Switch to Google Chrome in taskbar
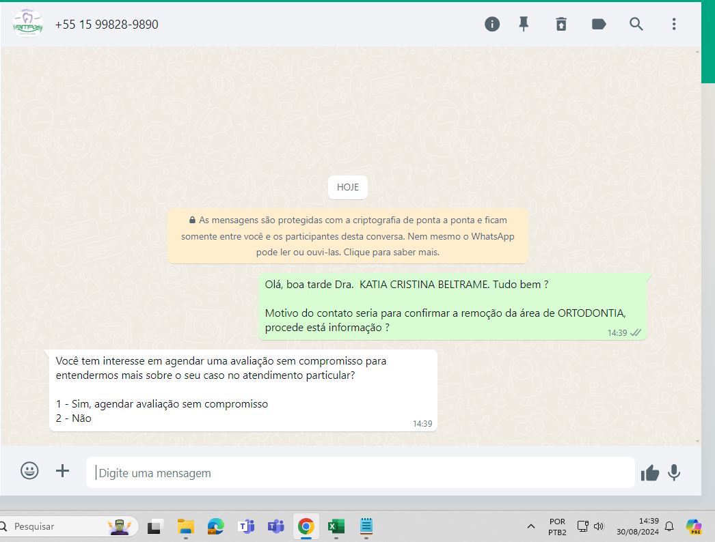The image size is (715, 542). [306, 526]
